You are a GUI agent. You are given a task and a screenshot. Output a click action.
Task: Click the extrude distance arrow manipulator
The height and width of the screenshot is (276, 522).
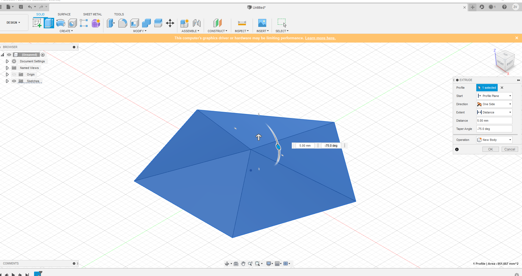(x=259, y=137)
